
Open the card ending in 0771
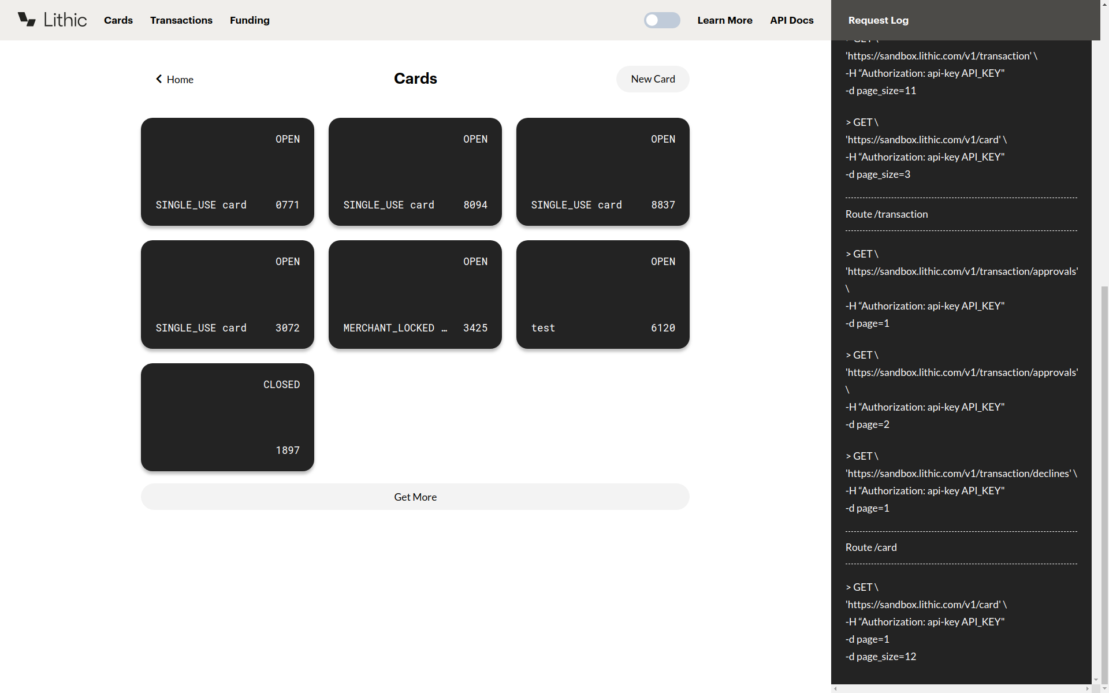point(228,172)
